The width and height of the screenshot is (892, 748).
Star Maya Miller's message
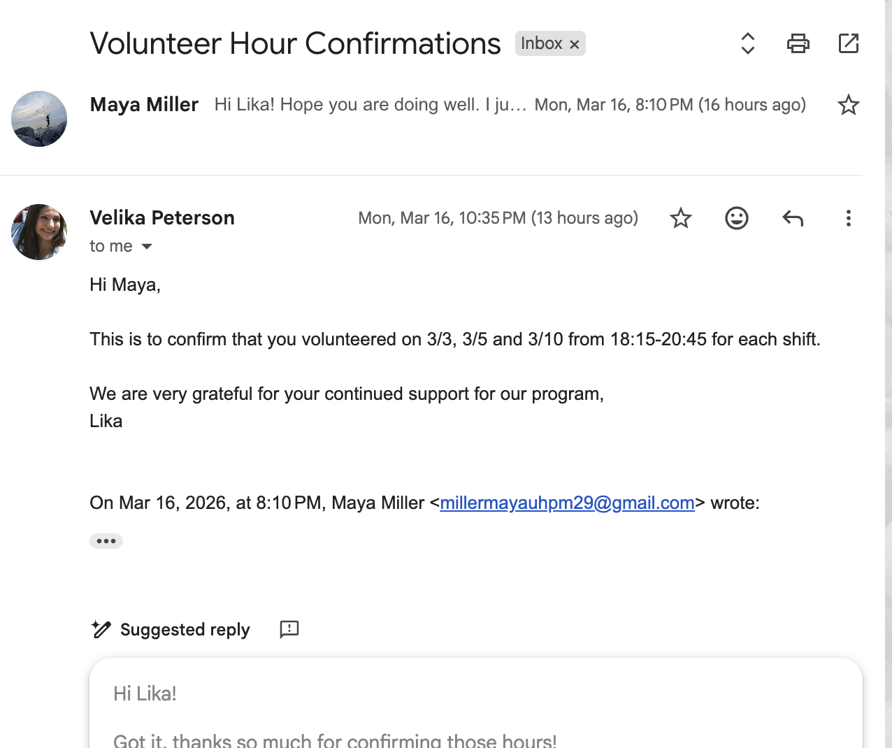pyautogui.click(x=848, y=105)
